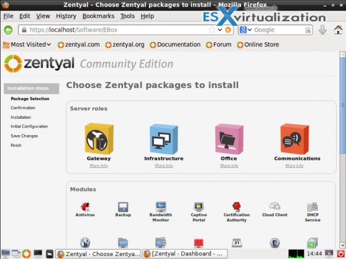
Task: Click the Confirmation step
Action: [x=23, y=108]
